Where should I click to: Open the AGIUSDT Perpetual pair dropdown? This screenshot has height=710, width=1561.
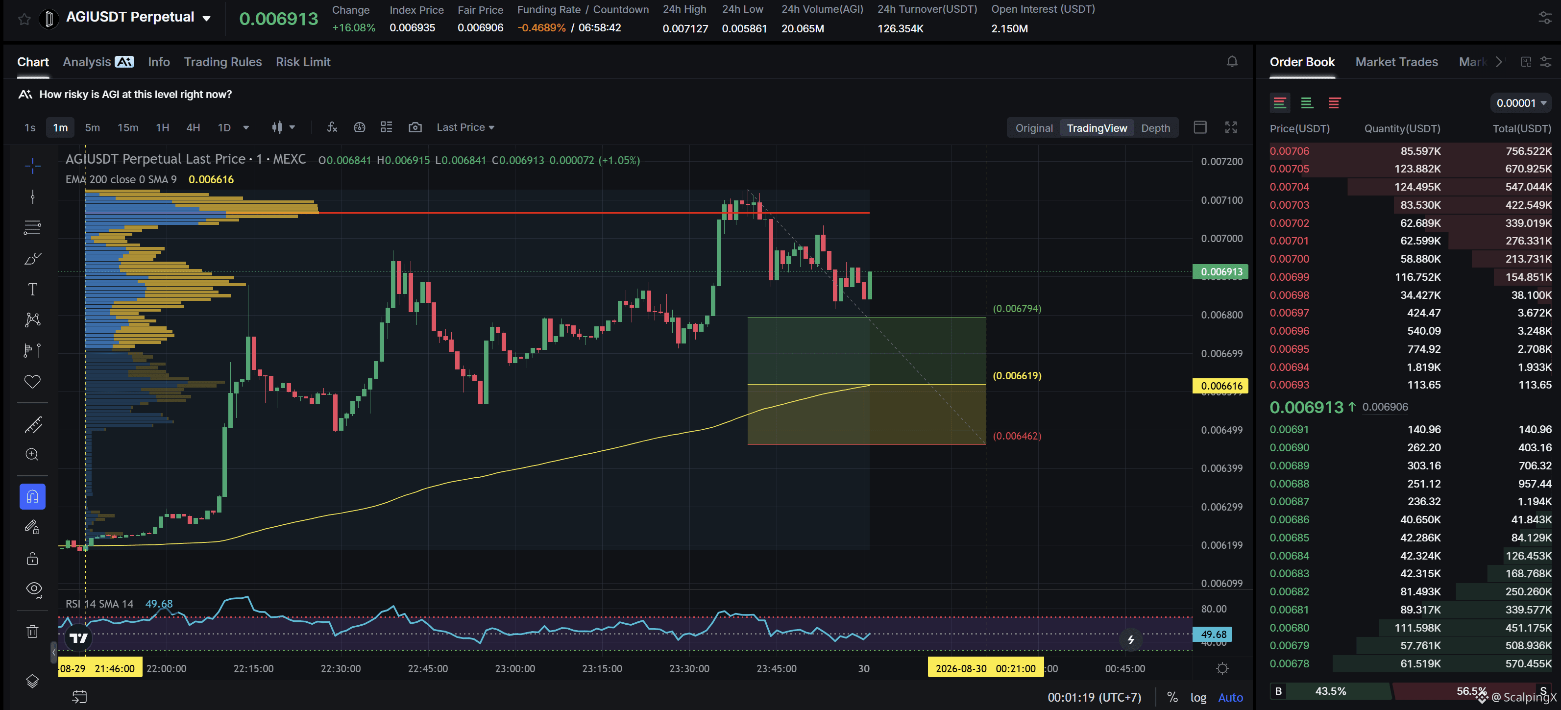coord(207,18)
